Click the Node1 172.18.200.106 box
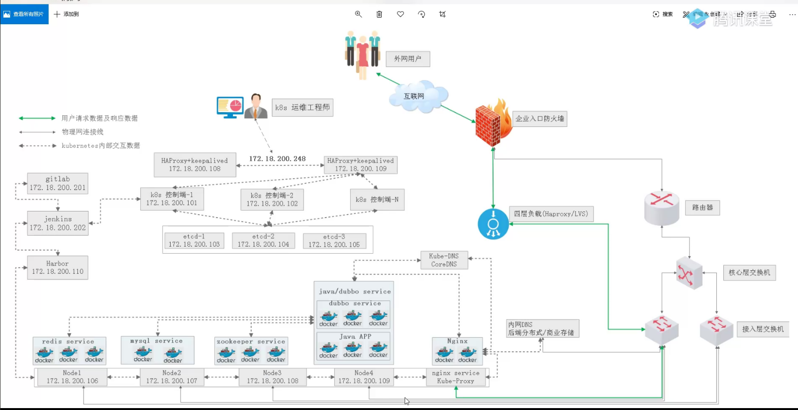This screenshot has width=798, height=410. (x=72, y=377)
